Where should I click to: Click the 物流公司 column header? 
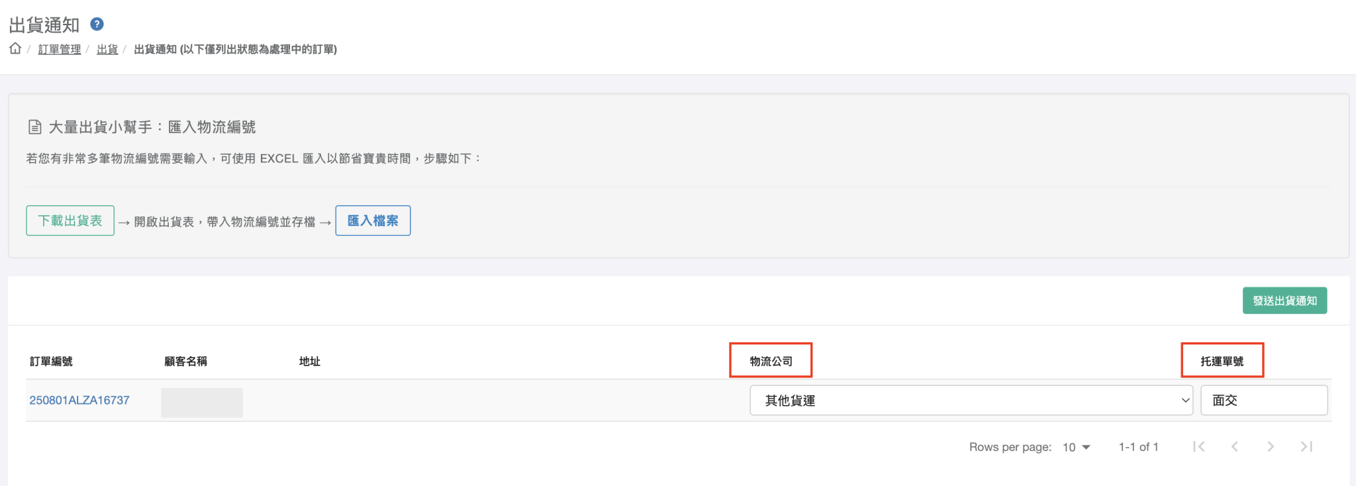(x=771, y=362)
